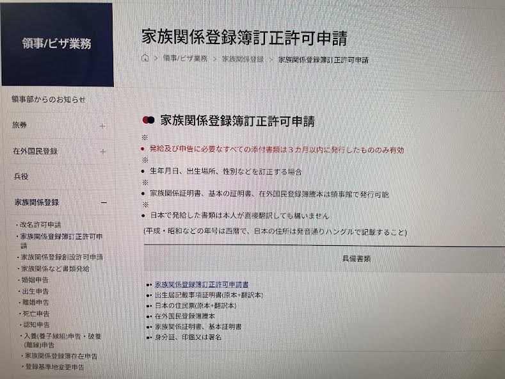Select 認知申告 from the submenu
Viewport: 505px width, 379px height.
36,325
